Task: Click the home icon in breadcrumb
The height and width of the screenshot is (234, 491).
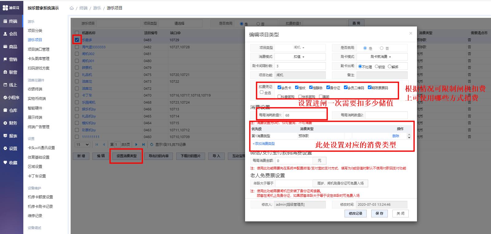Action: pyautogui.click(x=72, y=8)
